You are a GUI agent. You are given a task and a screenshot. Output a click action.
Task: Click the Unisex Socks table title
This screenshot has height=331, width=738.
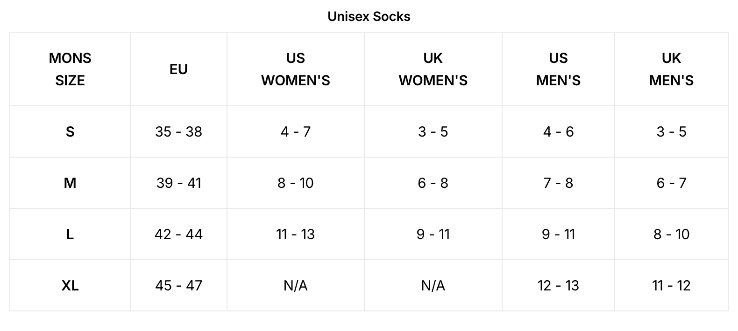tap(369, 16)
